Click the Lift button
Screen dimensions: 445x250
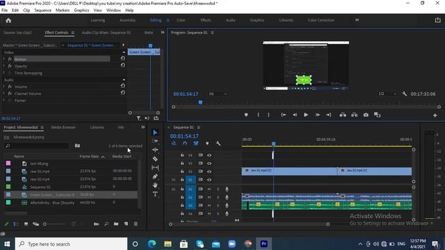[x=343, y=115]
